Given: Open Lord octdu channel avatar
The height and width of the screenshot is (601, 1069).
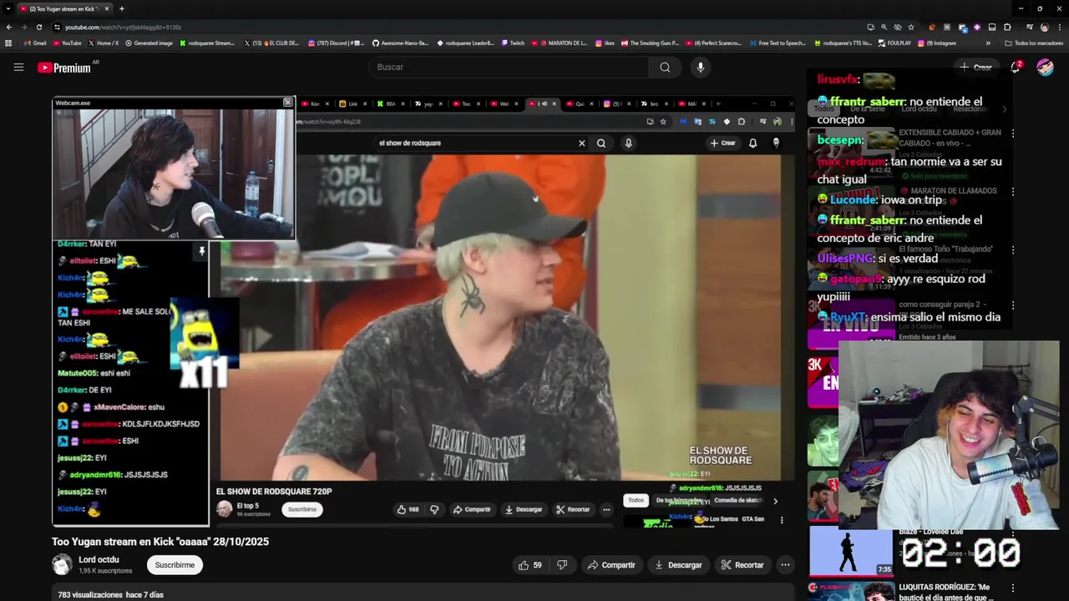Looking at the screenshot, I should click(x=62, y=565).
